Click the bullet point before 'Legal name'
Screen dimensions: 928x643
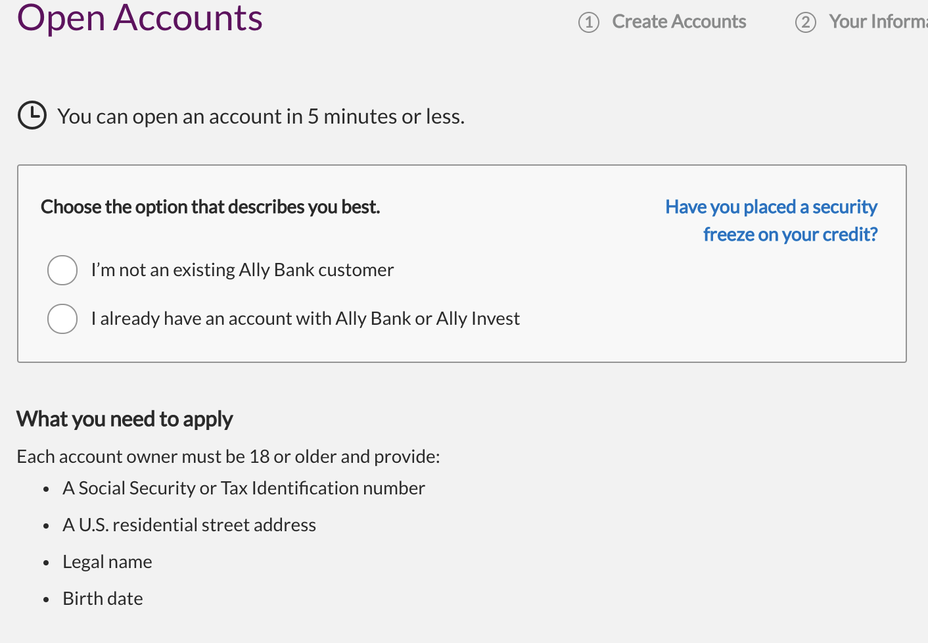[x=46, y=563]
